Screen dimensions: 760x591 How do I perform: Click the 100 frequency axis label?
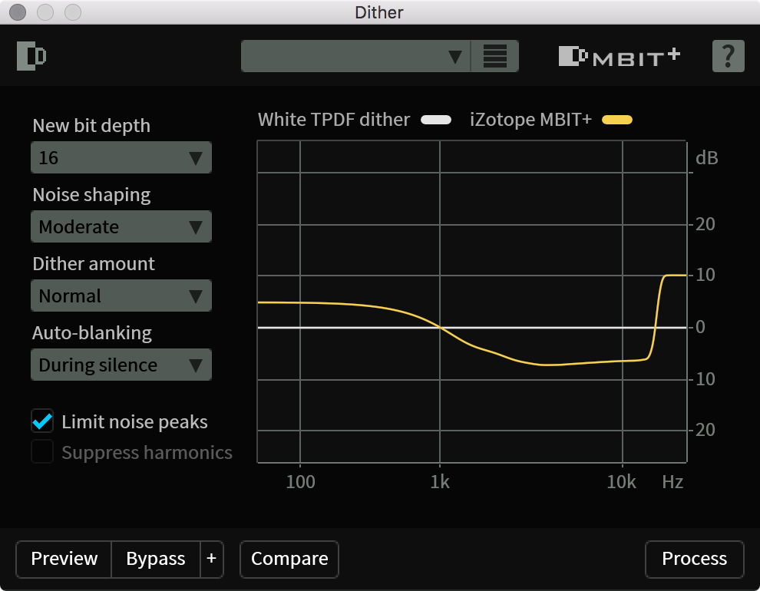coord(300,482)
